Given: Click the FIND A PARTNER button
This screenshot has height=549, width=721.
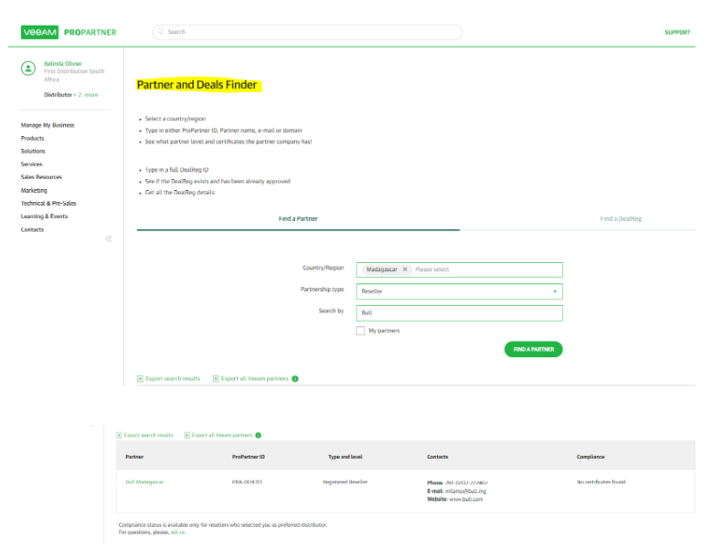Looking at the screenshot, I should point(534,350).
